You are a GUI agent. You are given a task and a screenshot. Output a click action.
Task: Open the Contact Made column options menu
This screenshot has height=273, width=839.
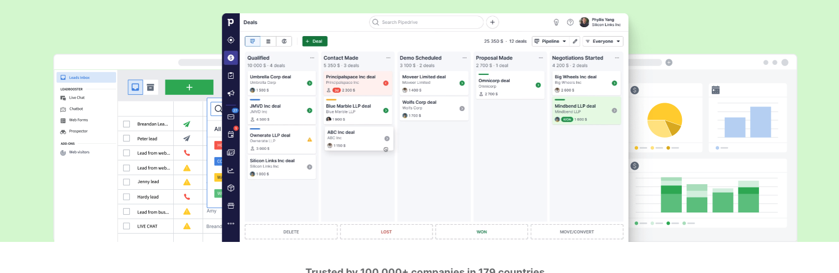(388, 58)
